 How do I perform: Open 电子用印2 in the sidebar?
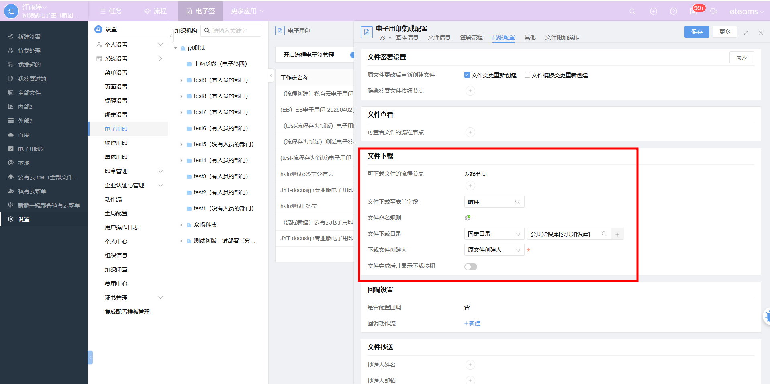point(31,149)
